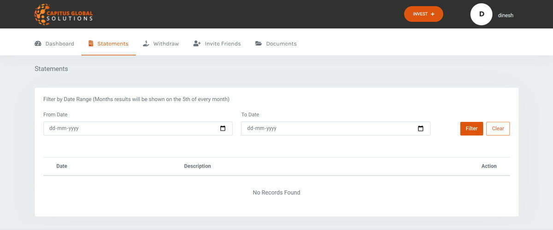Click the Invite Friends person-plus icon
Screen dimensions: 553x230
pyautogui.click(x=197, y=44)
